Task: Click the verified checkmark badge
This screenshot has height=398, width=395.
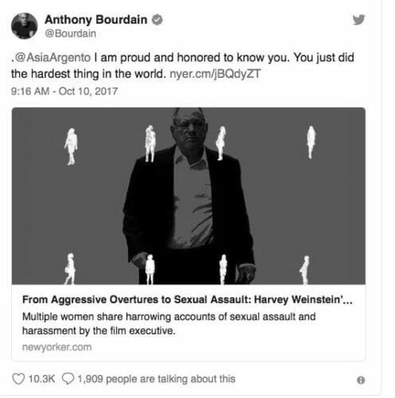Action: tap(157, 20)
